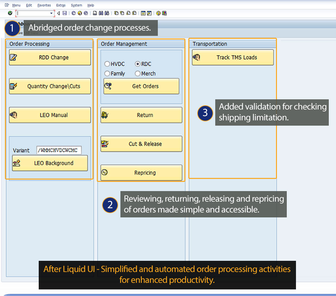Collapse command field with left triangle
This screenshot has height=296, width=336.
point(58,13)
